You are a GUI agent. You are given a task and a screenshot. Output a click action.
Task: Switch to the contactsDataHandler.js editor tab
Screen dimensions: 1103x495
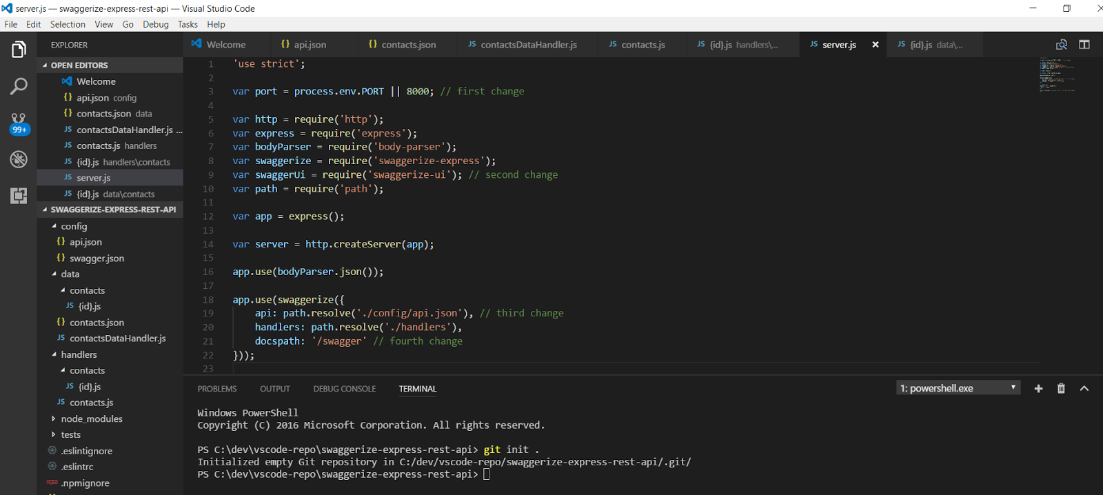click(529, 44)
